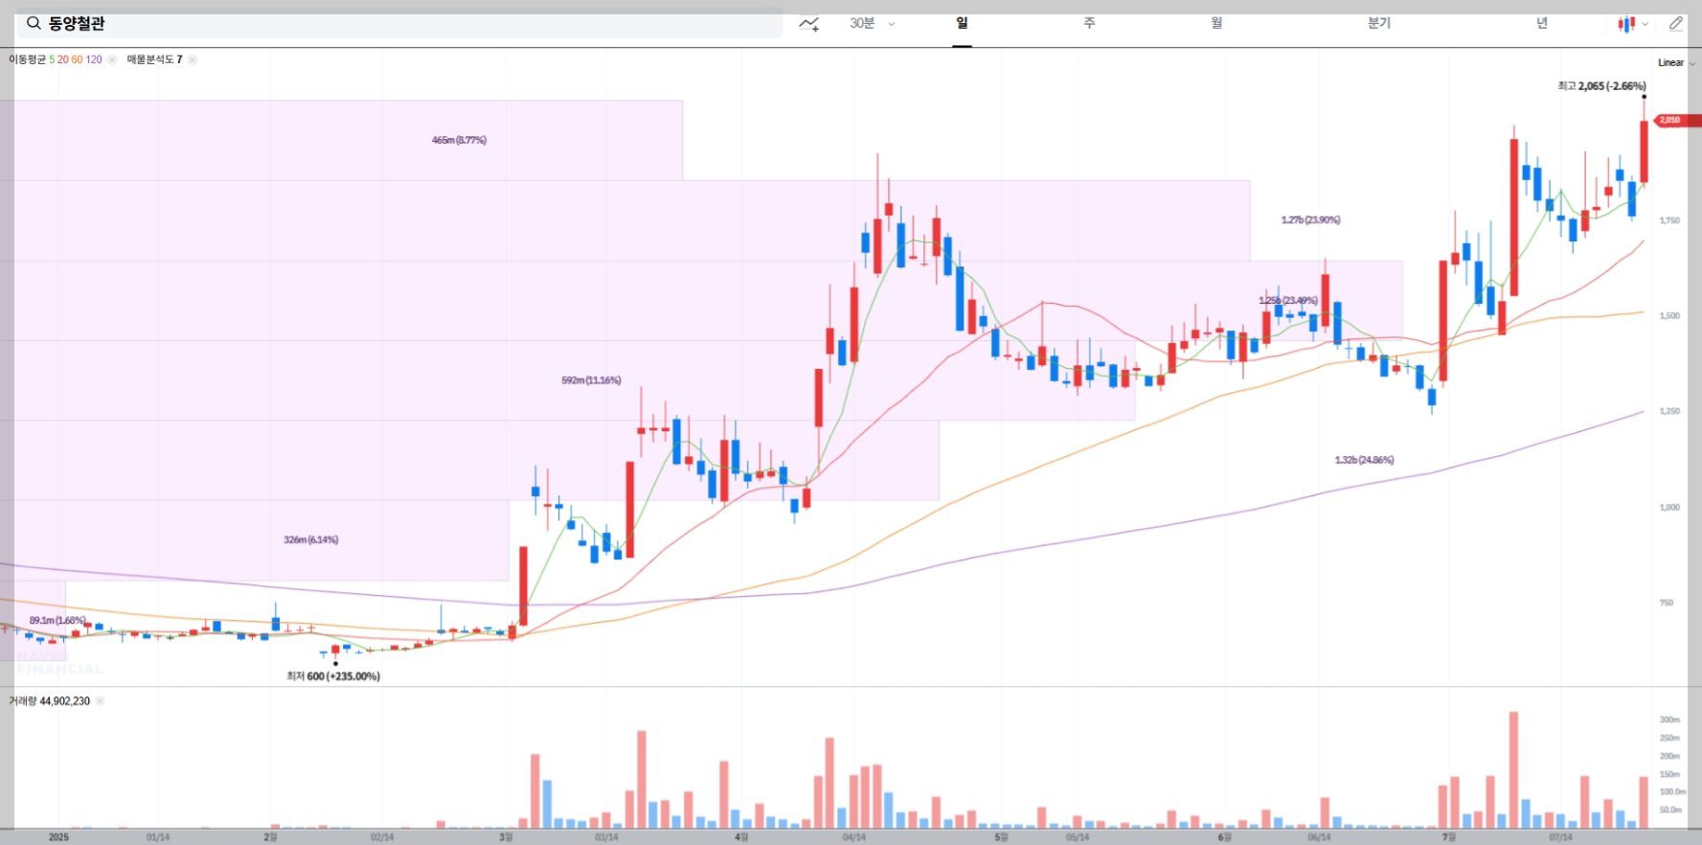Screen dimensions: 1702x845
Task: Click the 거래량 44,902,230 label
Action: tap(49, 701)
